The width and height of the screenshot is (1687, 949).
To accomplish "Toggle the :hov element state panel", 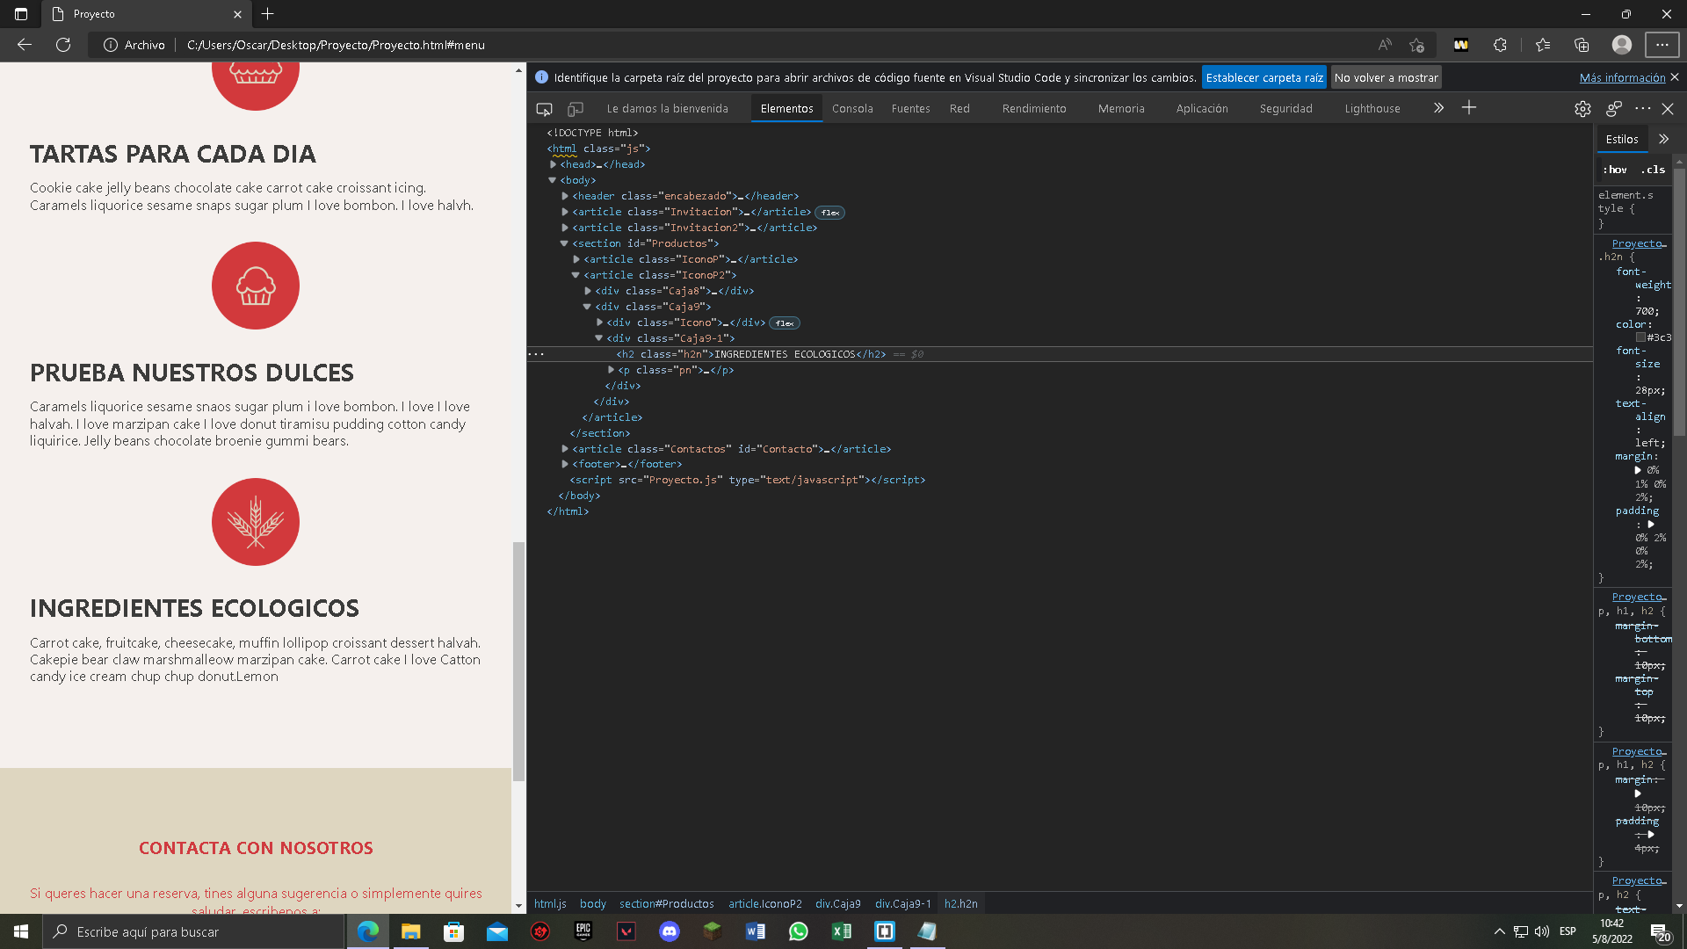I will point(1615,170).
